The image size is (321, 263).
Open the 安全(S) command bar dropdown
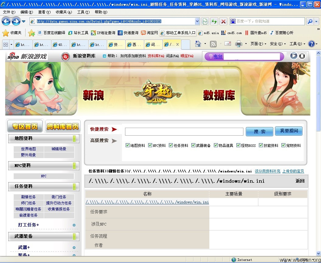[278, 44]
